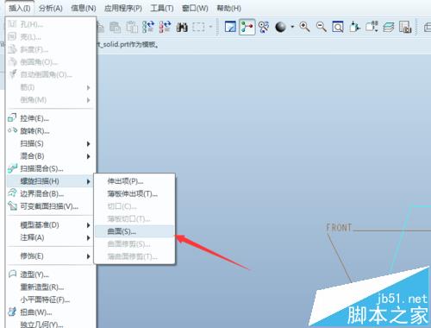Open the 应用程序(P) menu

[x=123, y=9]
